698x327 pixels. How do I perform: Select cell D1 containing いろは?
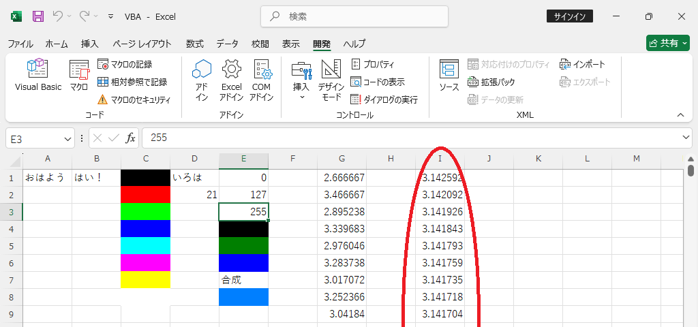coord(194,178)
